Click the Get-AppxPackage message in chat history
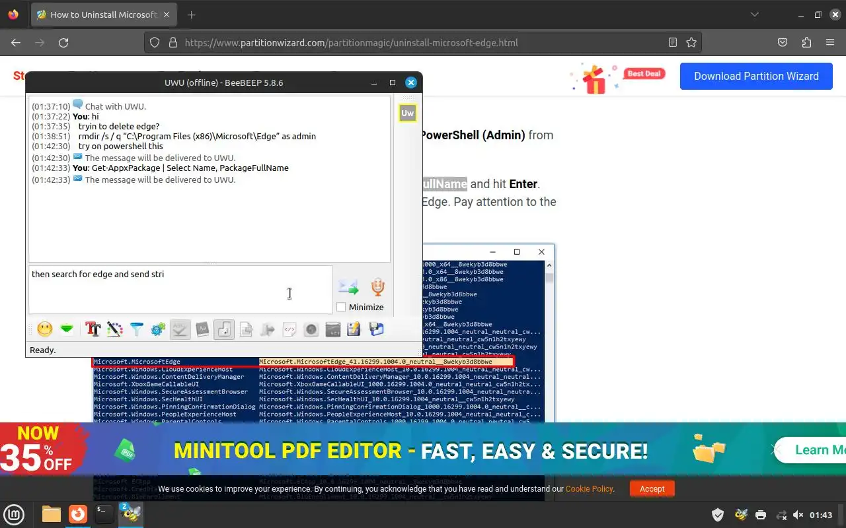The width and height of the screenshot is (846, 528). point(190,168)
